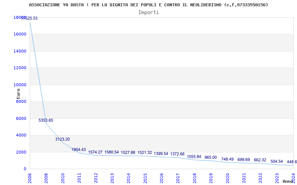The image size is (297, 185).
Task: Select data label 1574.27
Action: click(95, 152)
